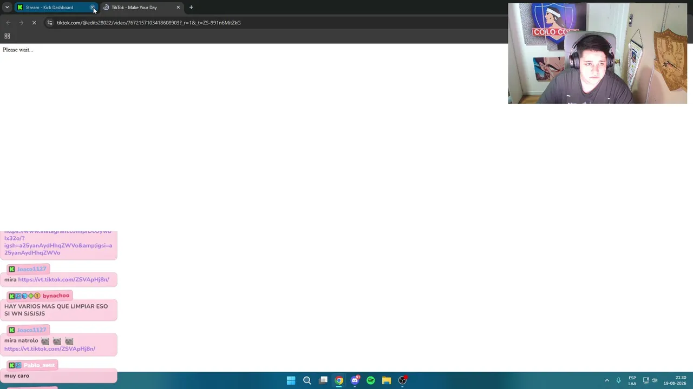Open Discord from the taskbar

tap(355, 380)
